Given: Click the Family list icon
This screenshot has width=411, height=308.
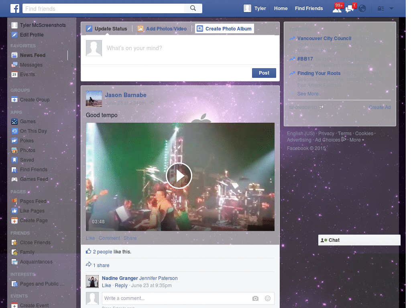Looking at the screenshot, I should tap(14, 252).
